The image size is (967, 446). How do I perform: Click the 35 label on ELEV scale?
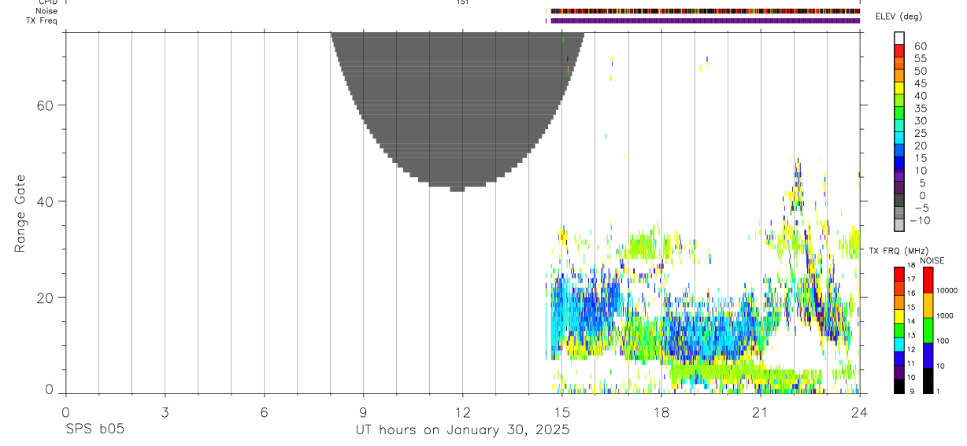(920, 109)
